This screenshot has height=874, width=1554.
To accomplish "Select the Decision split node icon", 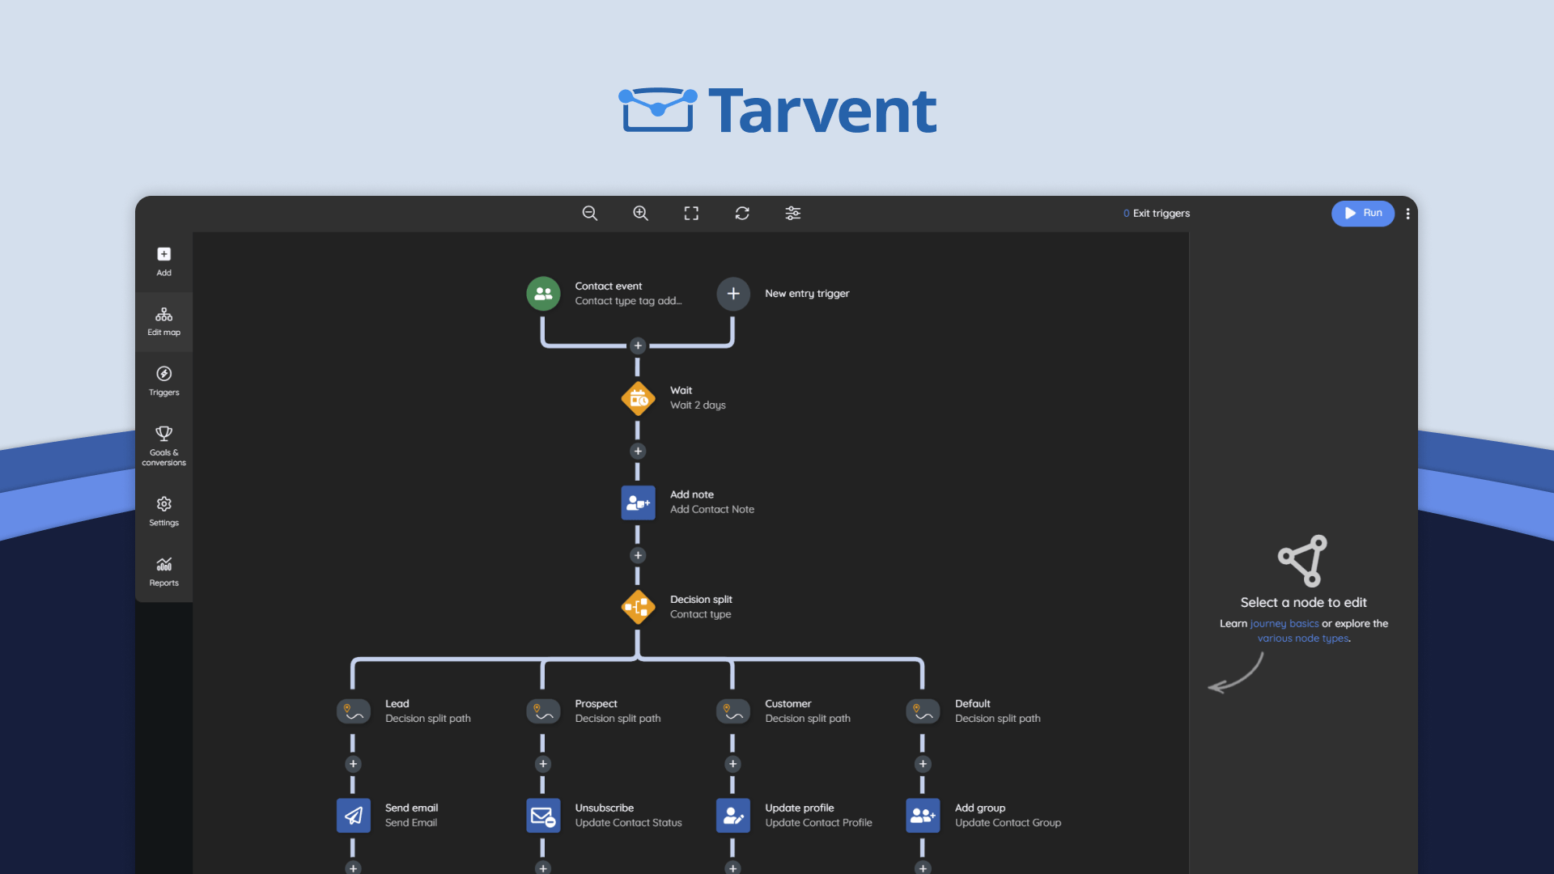I will pos(638,607).
